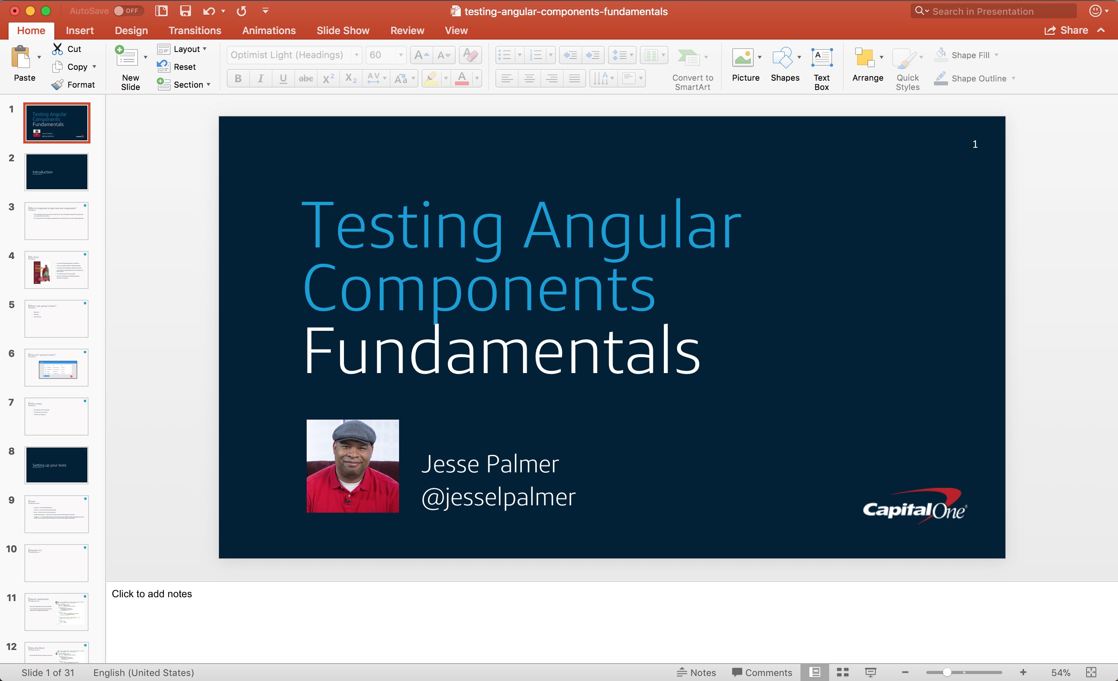Screen dimensions: 1118x681
Task: Clear all text formatting
Action: click(x=470, y=55)
